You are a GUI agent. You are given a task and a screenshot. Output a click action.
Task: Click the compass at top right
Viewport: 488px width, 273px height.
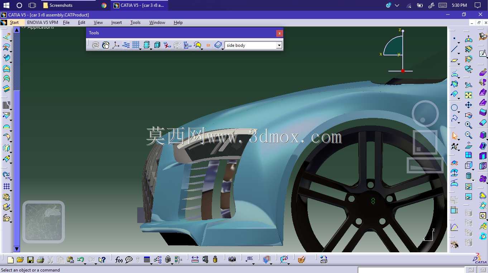pyautogui.click(x=397, y=50)
